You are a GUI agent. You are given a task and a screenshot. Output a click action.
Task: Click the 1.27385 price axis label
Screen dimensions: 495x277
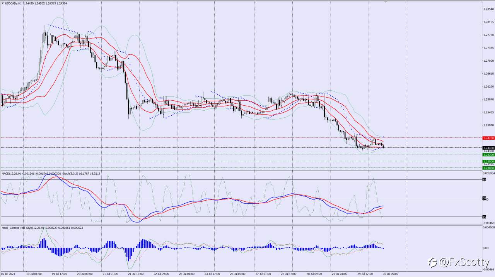tap(488, 48)
